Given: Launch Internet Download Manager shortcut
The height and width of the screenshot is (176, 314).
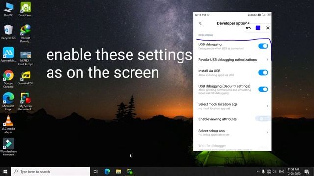Looking at the screenshot, I should point(26,33).
